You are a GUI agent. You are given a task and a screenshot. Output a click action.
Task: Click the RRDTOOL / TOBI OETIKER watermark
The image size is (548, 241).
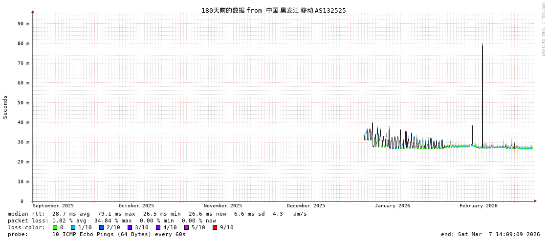543,29
